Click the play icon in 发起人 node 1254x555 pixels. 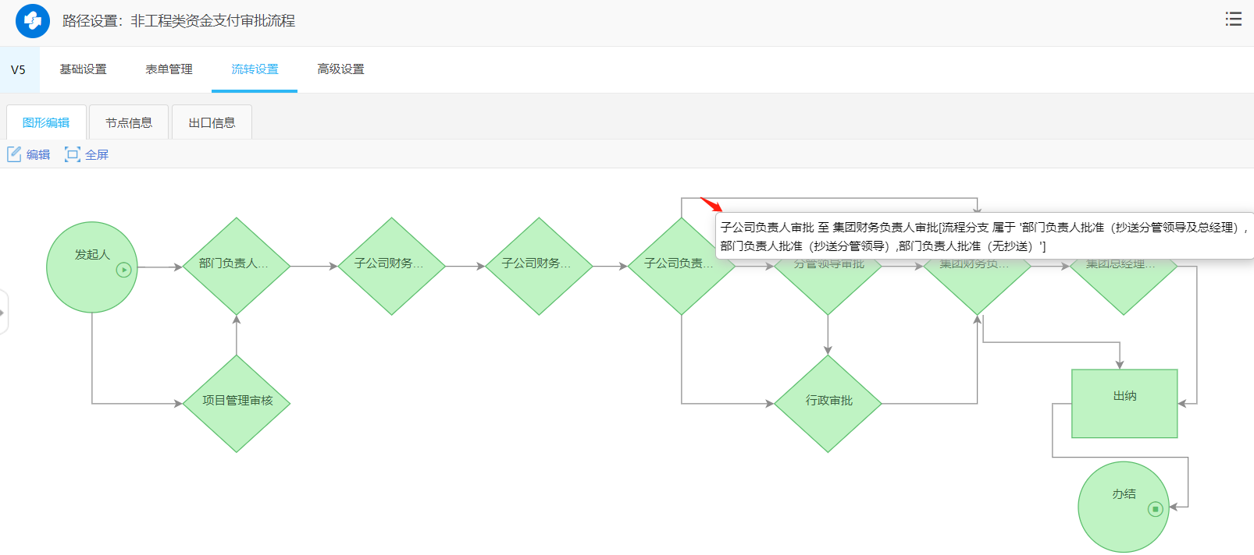pos(123,270)
